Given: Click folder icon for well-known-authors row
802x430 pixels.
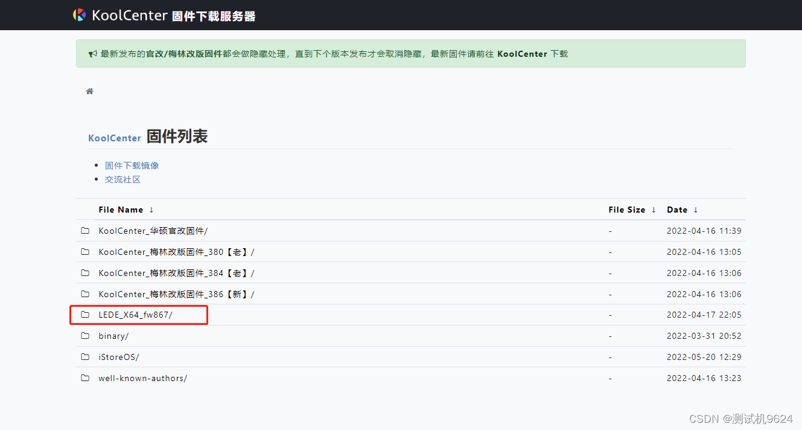Looking at the screenshot, I should [x=85, y=378].
